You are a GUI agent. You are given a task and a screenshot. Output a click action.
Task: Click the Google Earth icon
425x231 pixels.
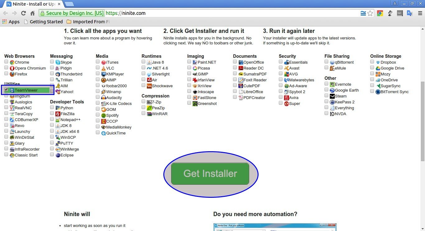pos(332,90)
